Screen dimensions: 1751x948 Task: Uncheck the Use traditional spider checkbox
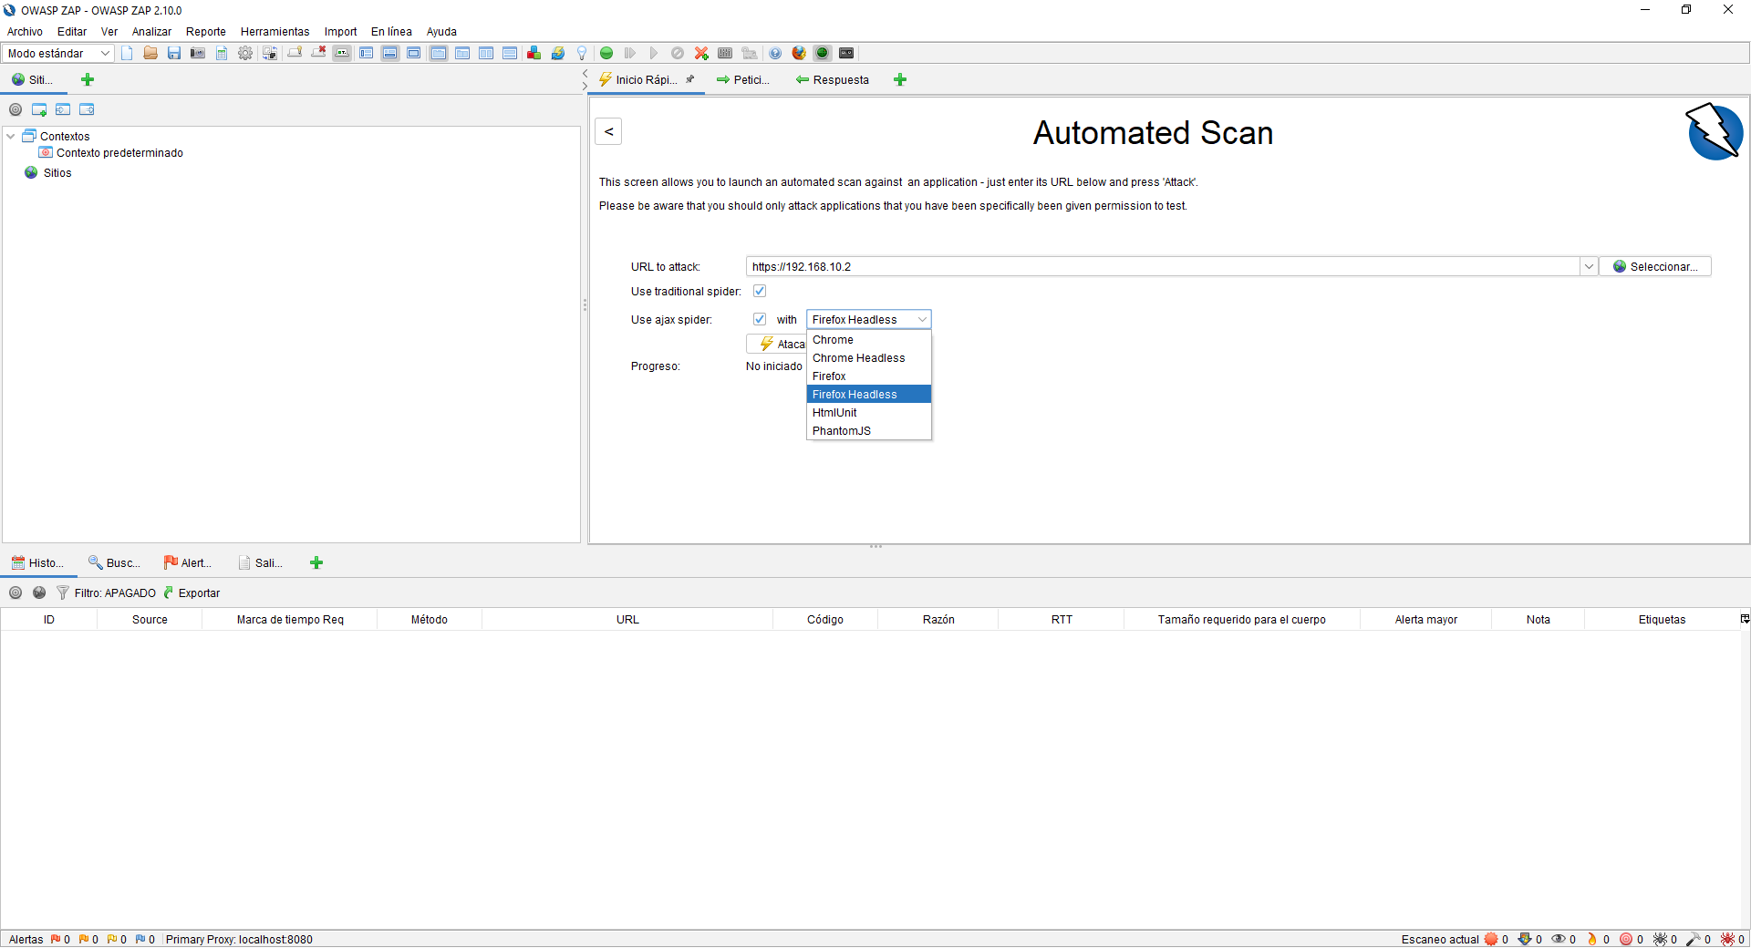(x=760, y=292)
